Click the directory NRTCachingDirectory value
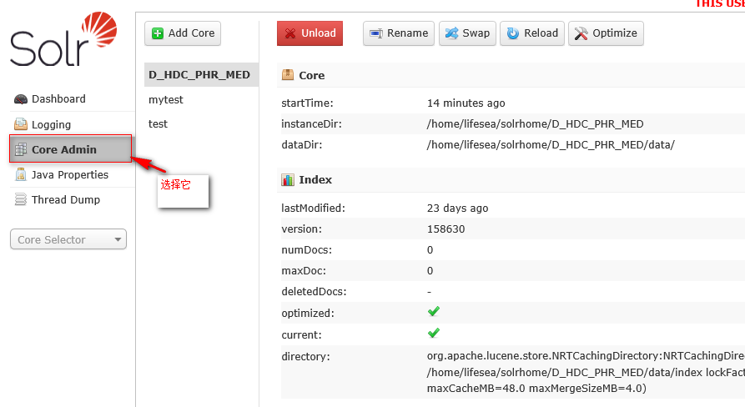 pos(586,372)
